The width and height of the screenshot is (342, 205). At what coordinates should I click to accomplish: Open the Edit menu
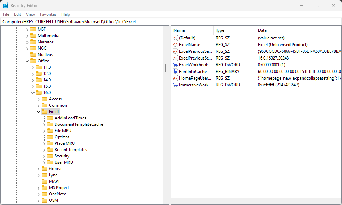[17, 14]
